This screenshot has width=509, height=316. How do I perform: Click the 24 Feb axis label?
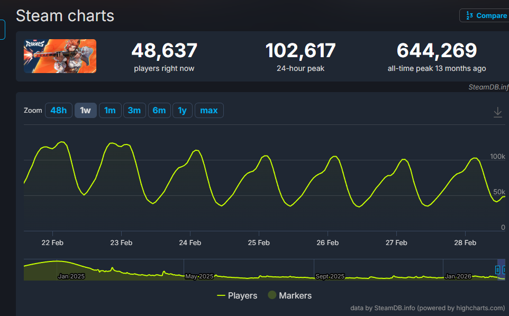190,242
